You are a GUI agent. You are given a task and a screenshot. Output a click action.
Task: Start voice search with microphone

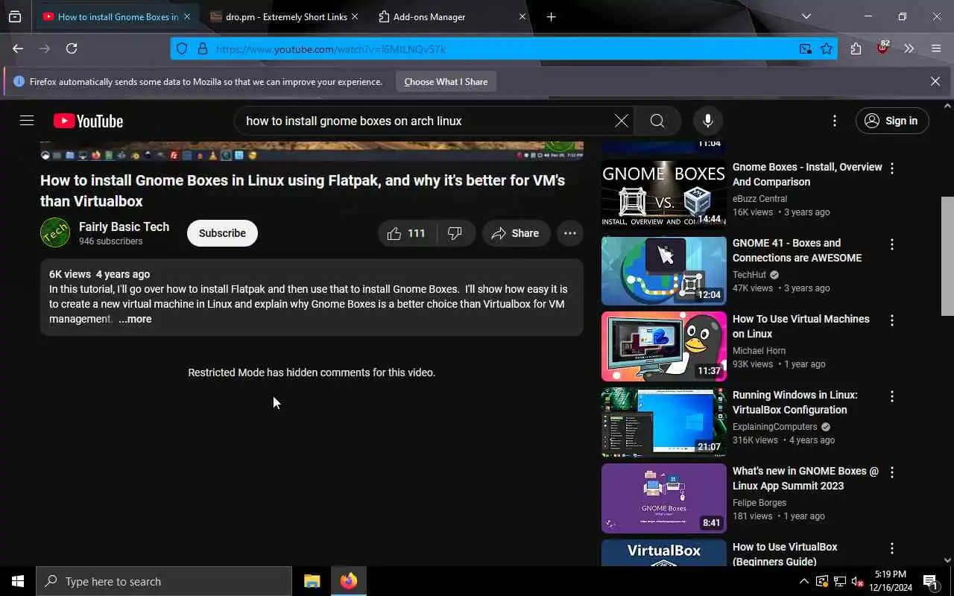[x=708, y=121]
